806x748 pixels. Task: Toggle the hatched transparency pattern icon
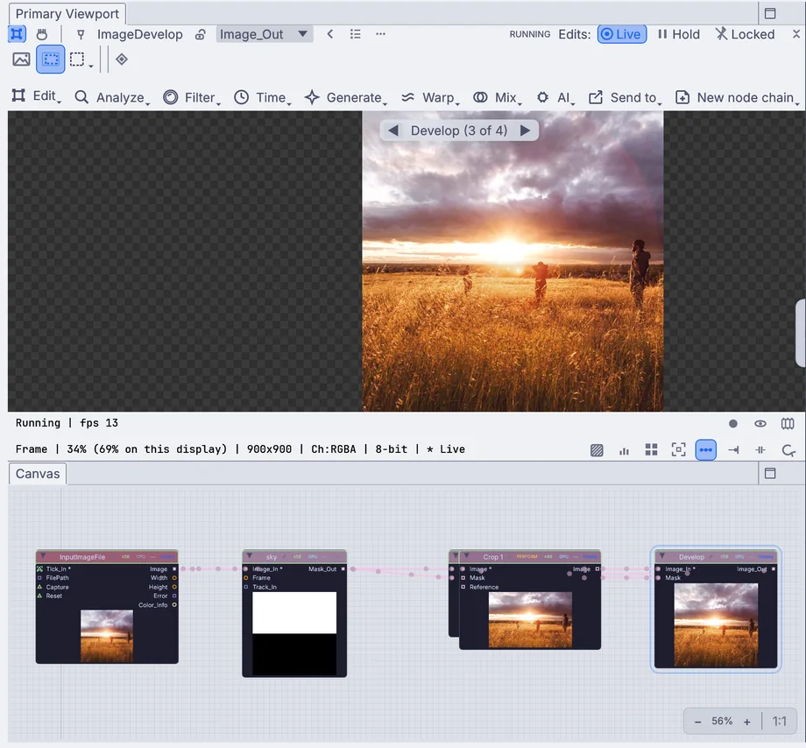[597, 450]
